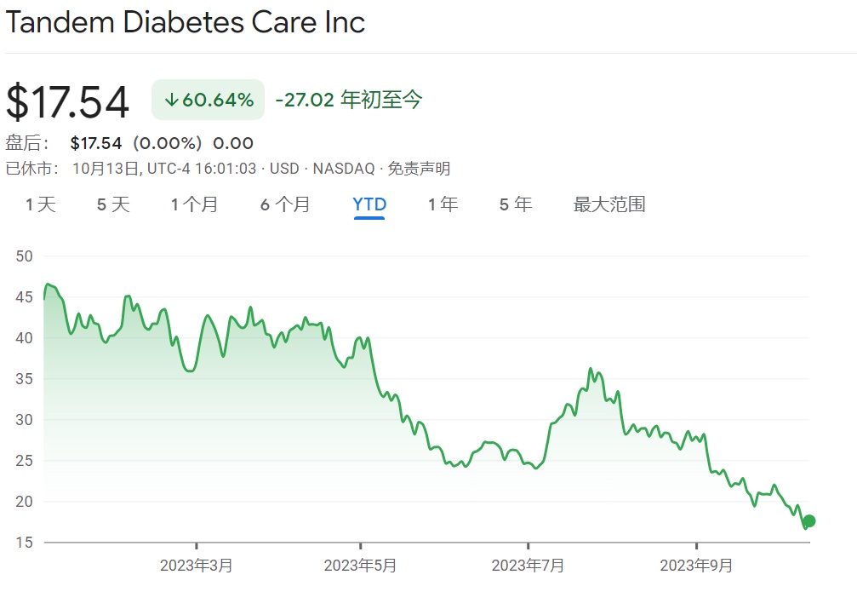This screenshot has height=592, width=857.
Task: Click the Tandem Diabetes Care Inc title
Action: pyautogui.click(x=186, y=23)
